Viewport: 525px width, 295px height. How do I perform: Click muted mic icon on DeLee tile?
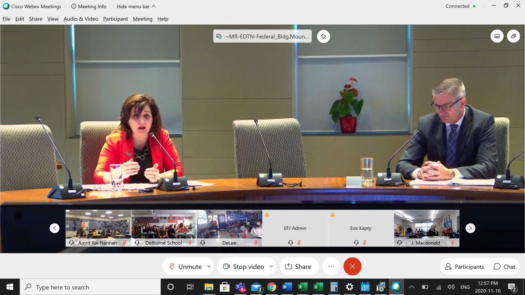coord(256,243)
